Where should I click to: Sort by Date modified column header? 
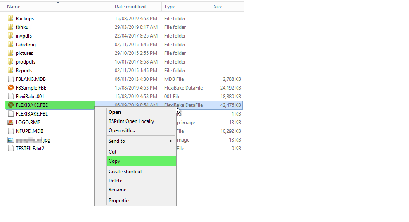(137, 7)
